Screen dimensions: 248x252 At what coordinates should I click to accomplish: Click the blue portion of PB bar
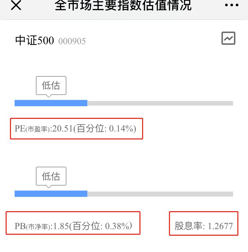click(51, 194)
